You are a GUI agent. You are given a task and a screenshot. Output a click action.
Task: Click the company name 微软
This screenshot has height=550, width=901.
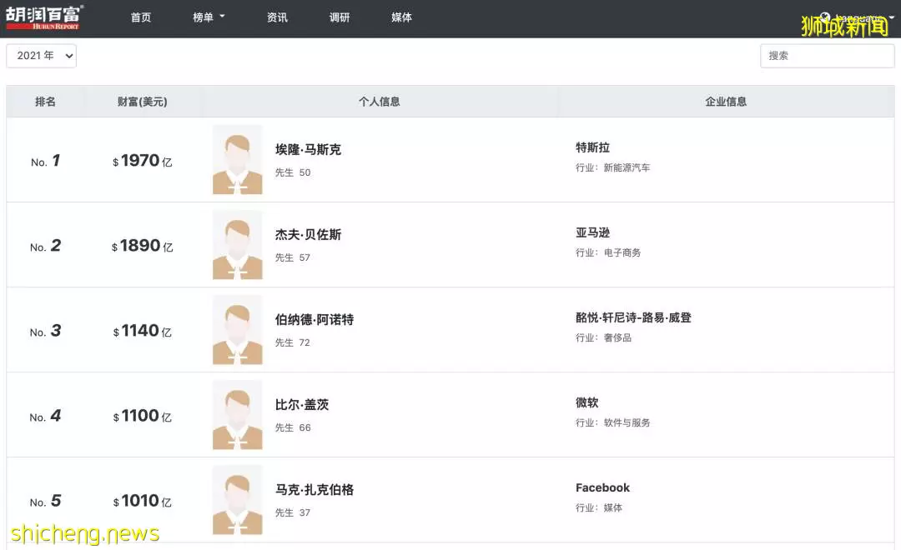tap(586, 402)
